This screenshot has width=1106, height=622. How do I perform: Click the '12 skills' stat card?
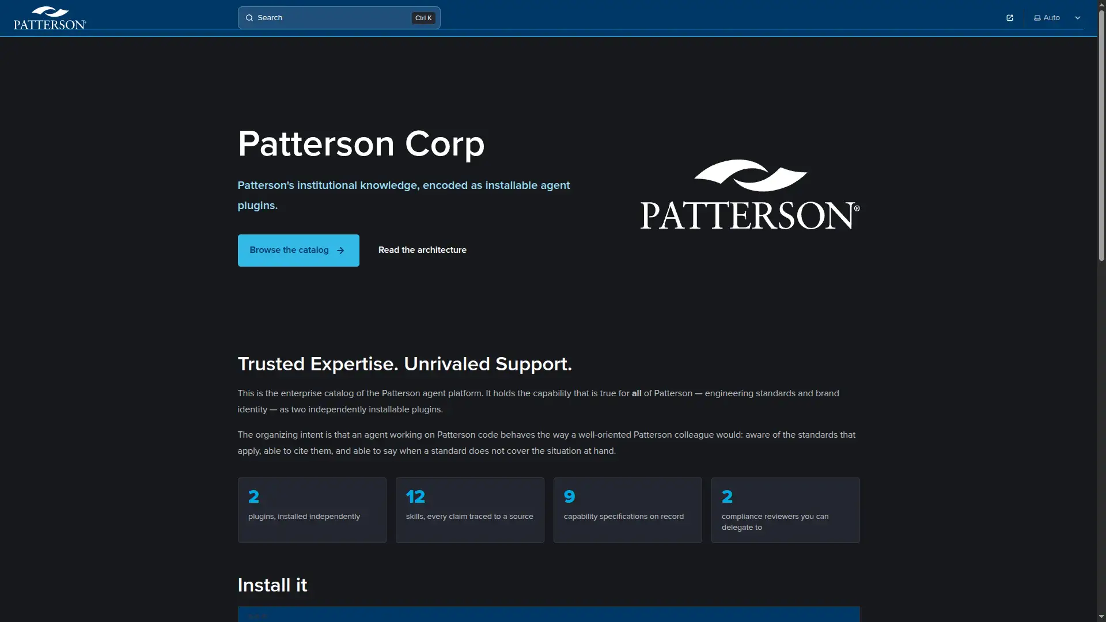470,510
